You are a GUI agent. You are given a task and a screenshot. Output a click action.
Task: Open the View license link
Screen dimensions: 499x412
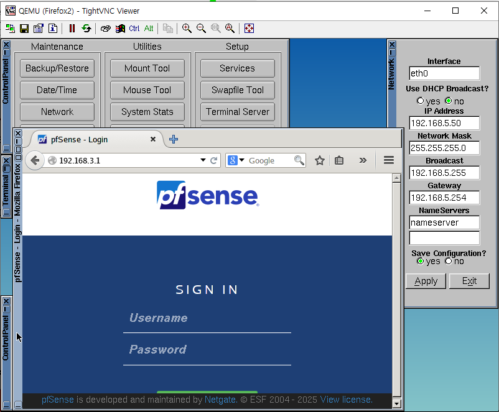(346, 400)
